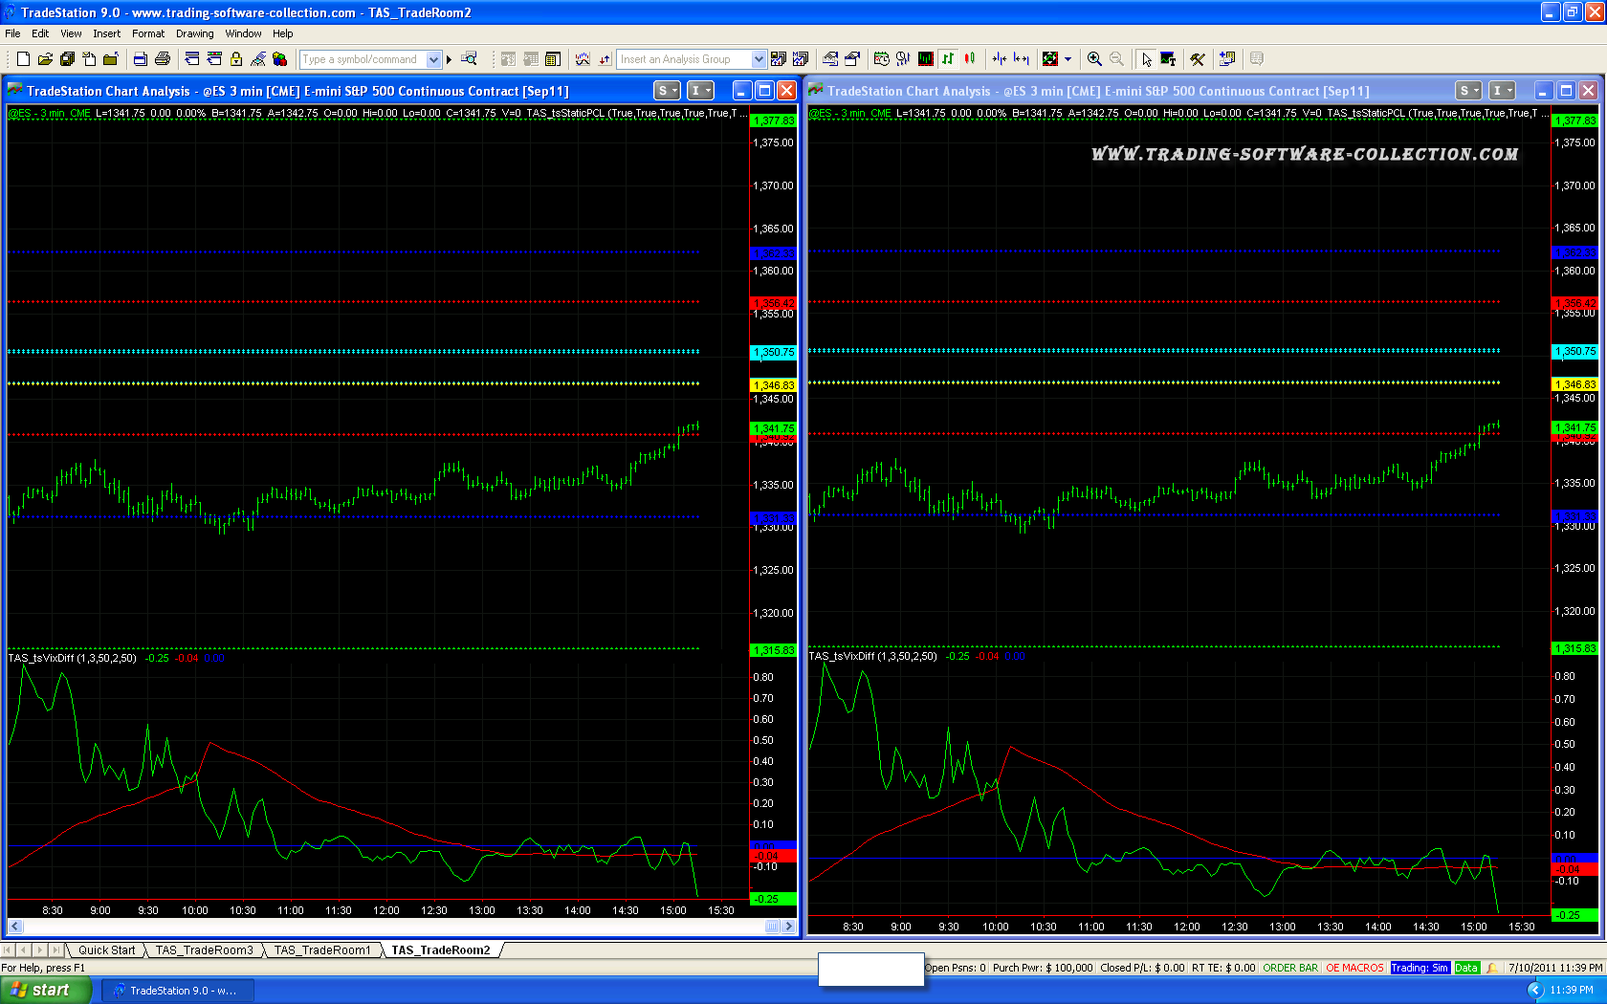
Task: Click the Open folder toolbar icon
Action: [45, 59]
